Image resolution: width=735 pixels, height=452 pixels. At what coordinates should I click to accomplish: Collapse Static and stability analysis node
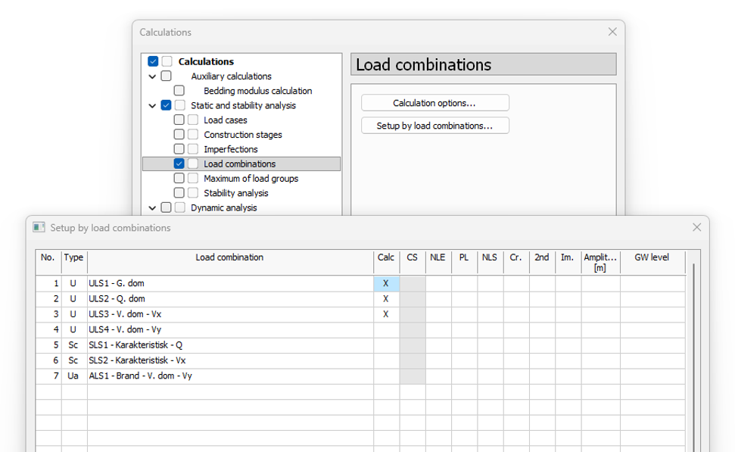[152, 105]
